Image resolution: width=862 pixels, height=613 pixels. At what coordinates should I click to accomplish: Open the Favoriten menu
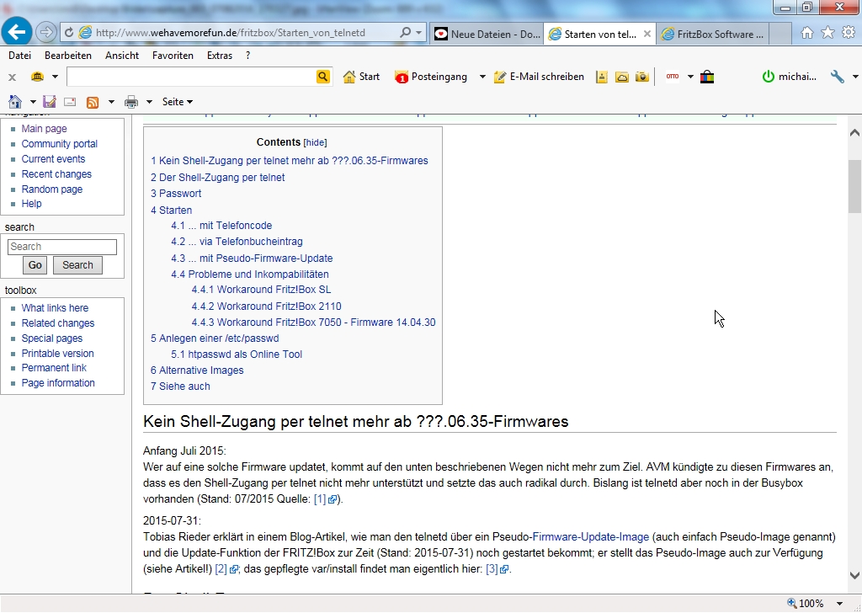pyautogui.click(x=173, y=56)
